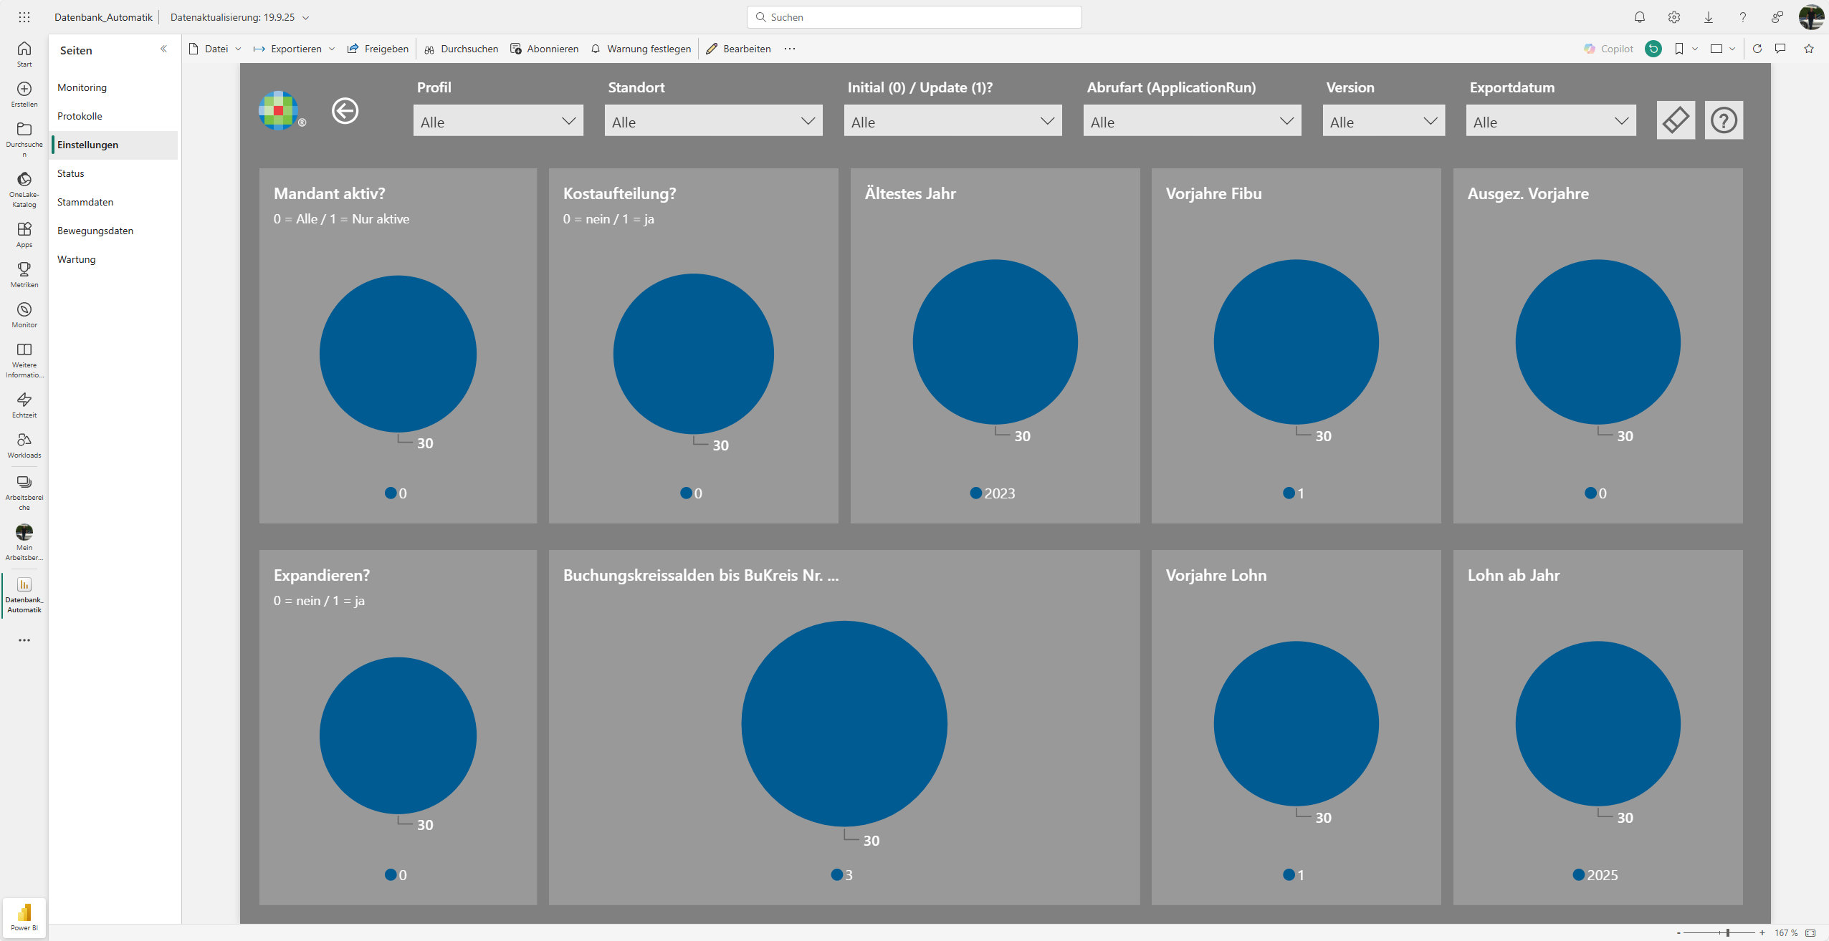Click the legend swatch 2023 under Ältestes Jahr
1829x941 pixels.
975,493
